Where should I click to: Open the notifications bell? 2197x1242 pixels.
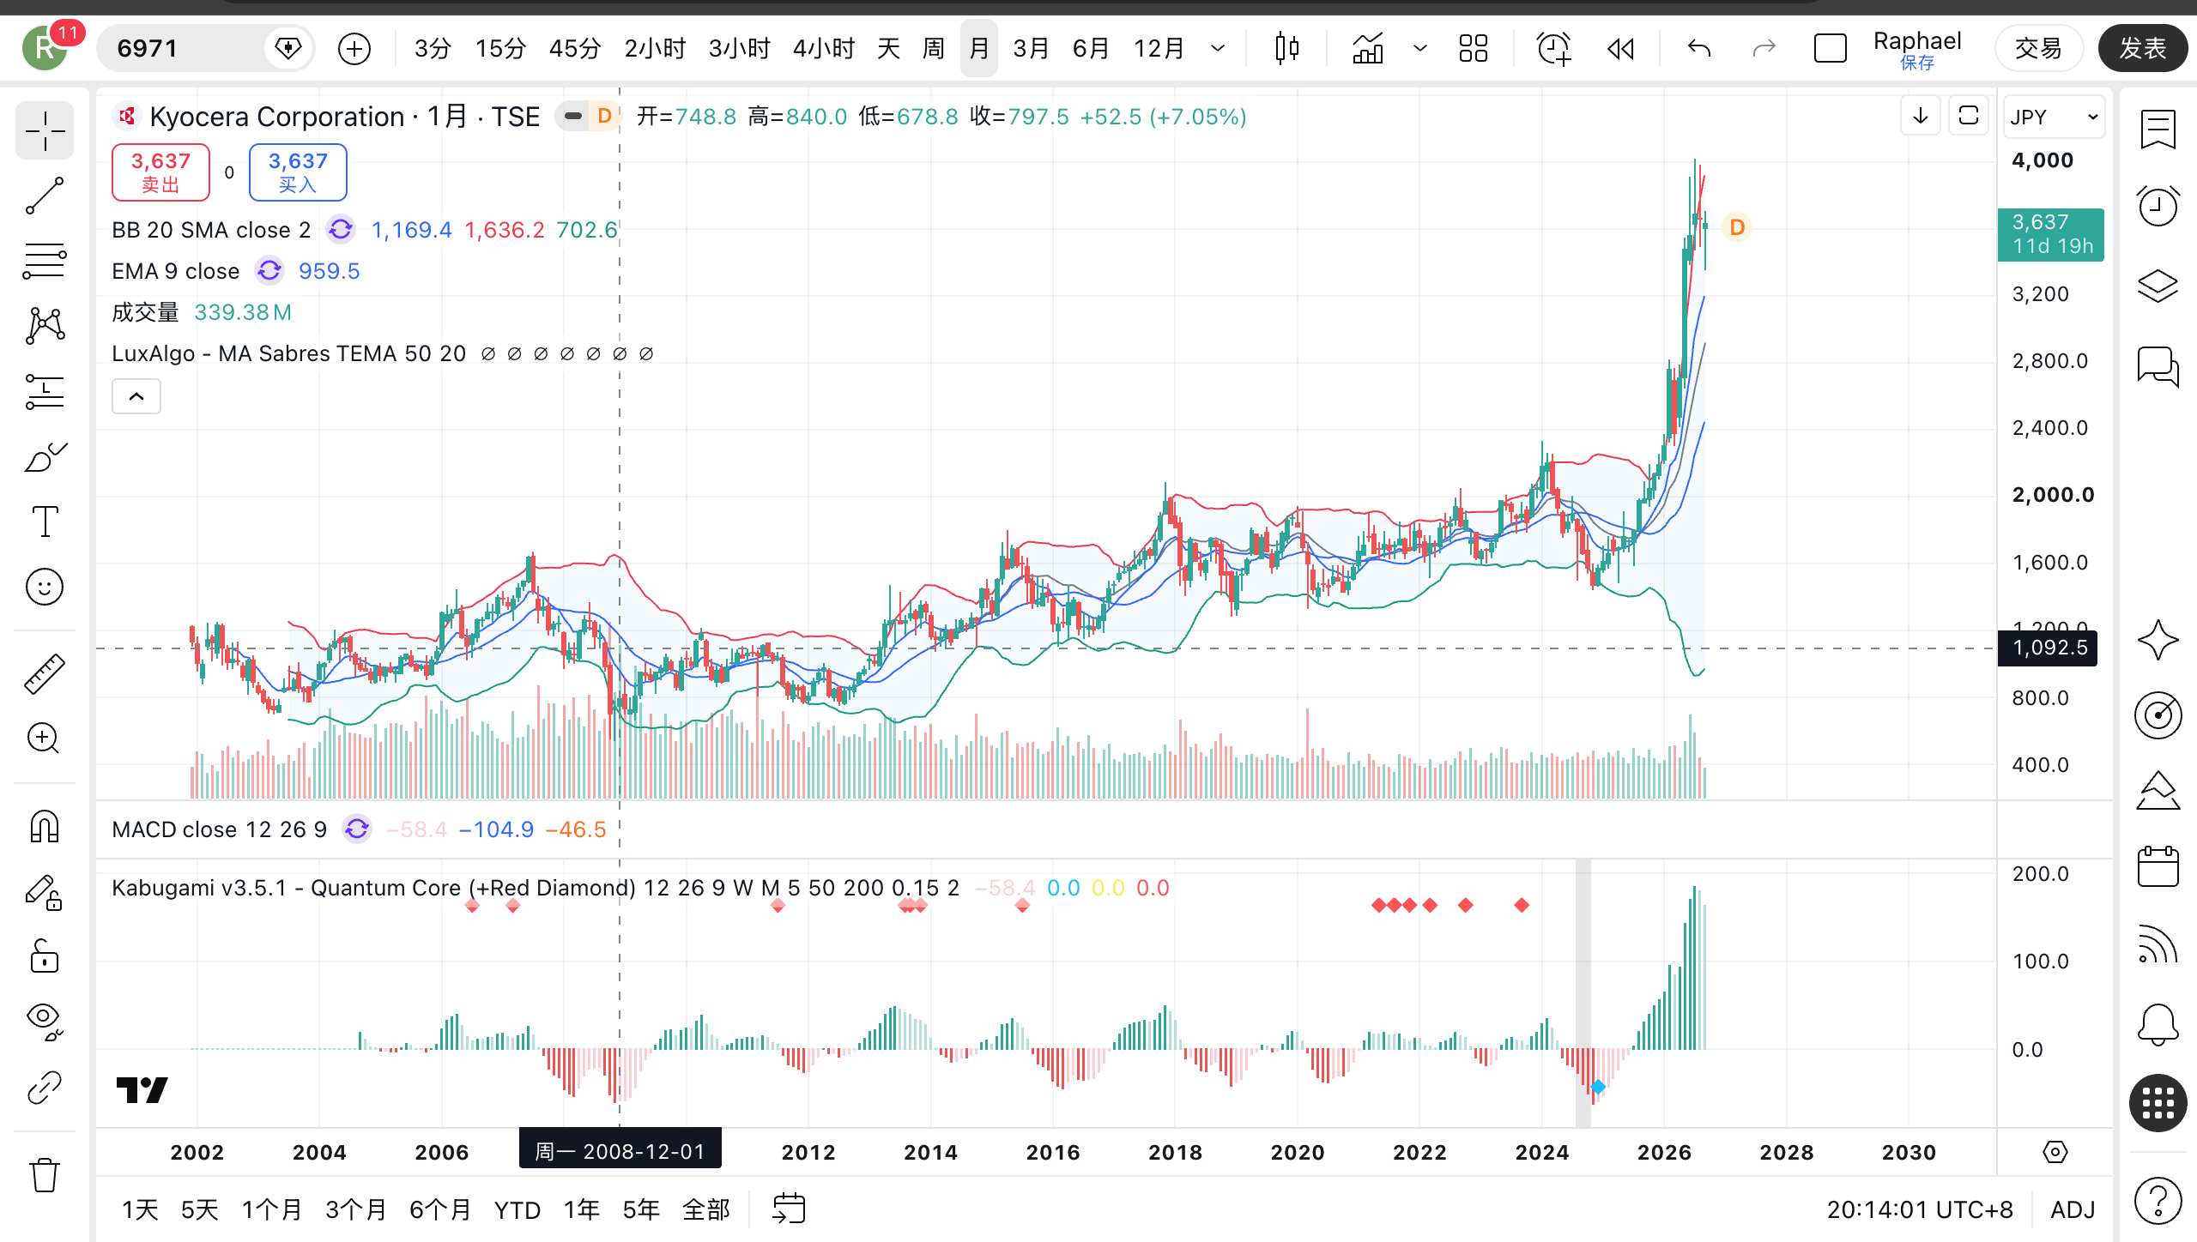coord(2158,1024)
